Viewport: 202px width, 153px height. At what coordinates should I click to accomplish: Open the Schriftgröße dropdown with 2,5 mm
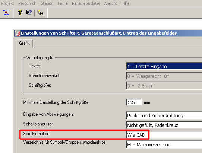[164, 86]
